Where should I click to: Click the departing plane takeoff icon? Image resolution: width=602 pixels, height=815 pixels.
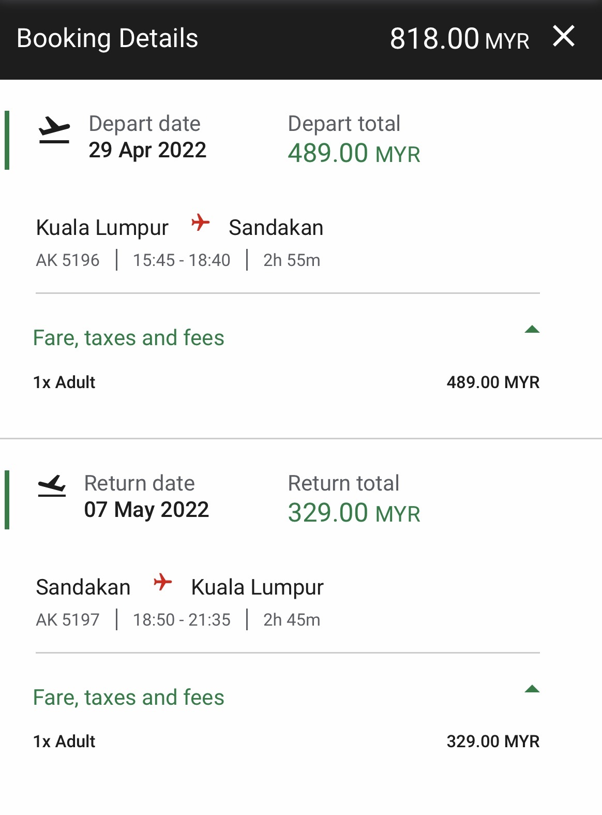[54, 130]
